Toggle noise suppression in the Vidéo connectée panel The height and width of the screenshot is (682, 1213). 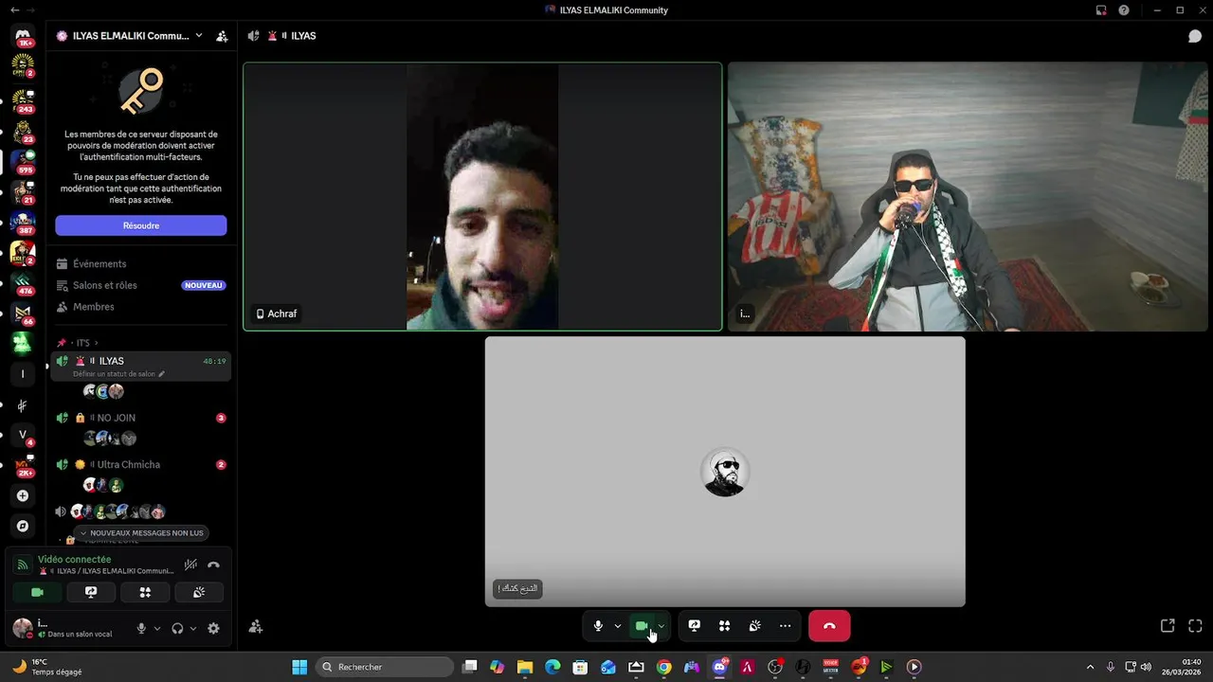(x=190, y=565)
